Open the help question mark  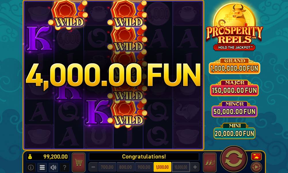tap(65, 167)
